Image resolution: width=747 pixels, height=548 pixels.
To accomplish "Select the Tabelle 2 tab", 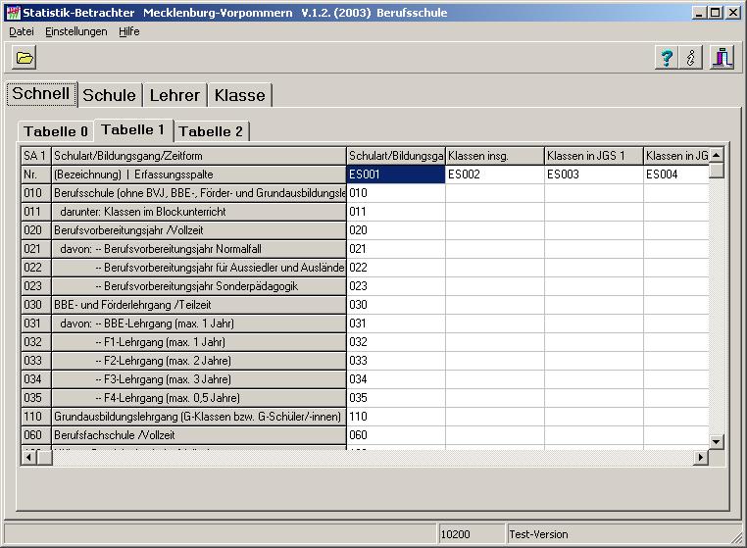I will click(x=211, y=131).
